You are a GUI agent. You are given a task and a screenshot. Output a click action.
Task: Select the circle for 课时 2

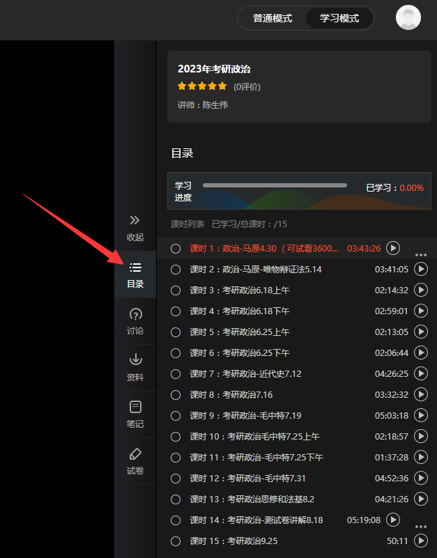(176, 270)
